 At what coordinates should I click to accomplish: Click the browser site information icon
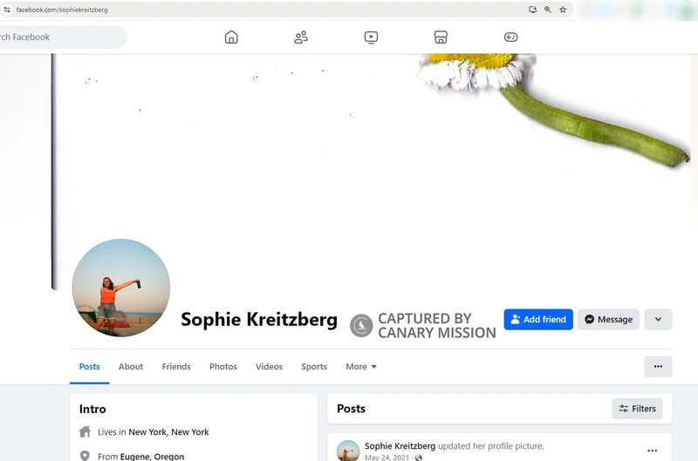coord(7,10)
